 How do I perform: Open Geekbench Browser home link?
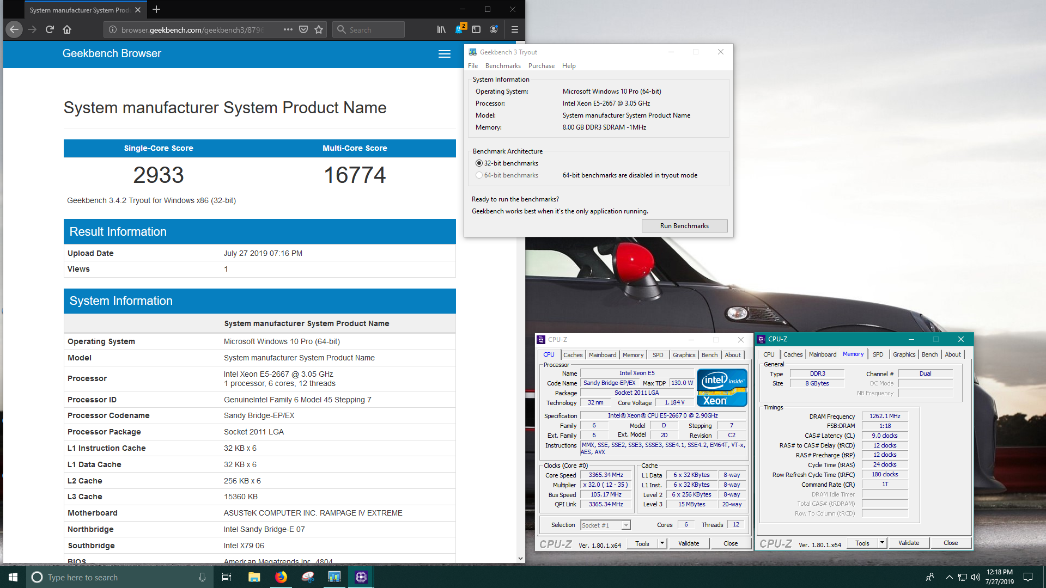coord(112,53)
